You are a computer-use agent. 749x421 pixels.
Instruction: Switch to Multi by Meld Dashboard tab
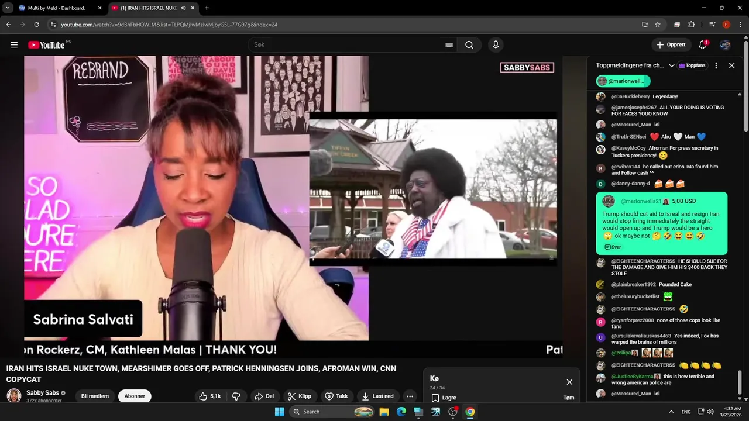(60, 8)
